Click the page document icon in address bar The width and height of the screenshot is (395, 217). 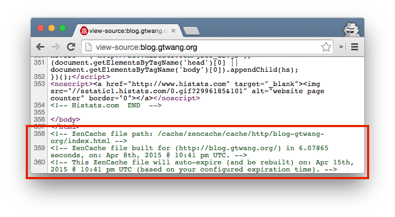tap(88, 47)
